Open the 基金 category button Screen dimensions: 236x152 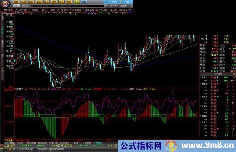tap(39, 2)
